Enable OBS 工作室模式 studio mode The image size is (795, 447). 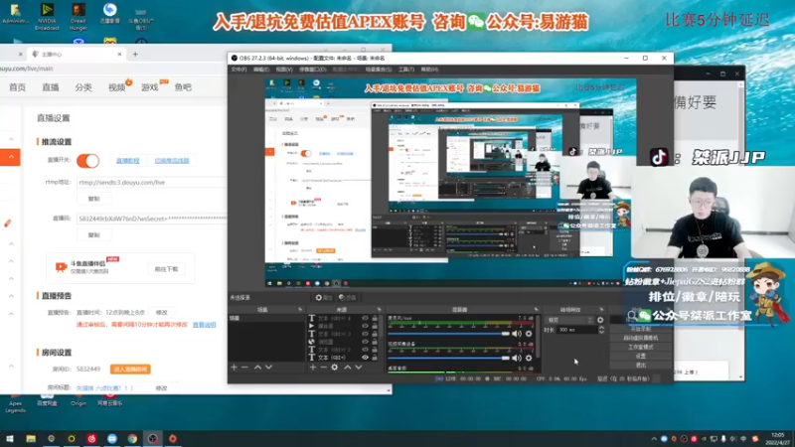pos(641,347)
